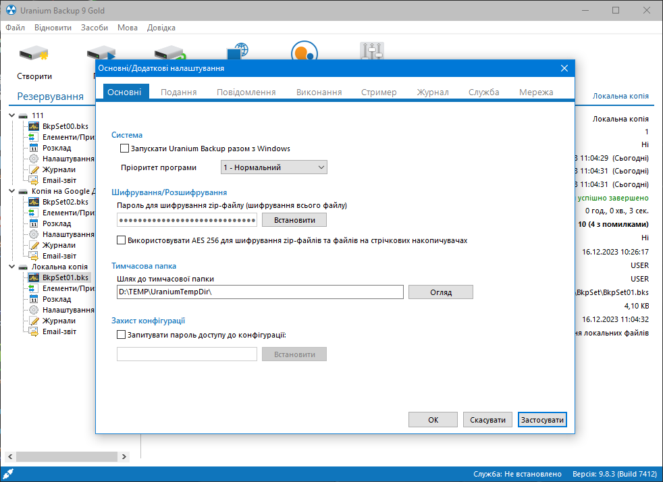The width and height of the screenshot is (663, 482).
Task: Click the Розклад calendar icon under 111
Action: 34,148
